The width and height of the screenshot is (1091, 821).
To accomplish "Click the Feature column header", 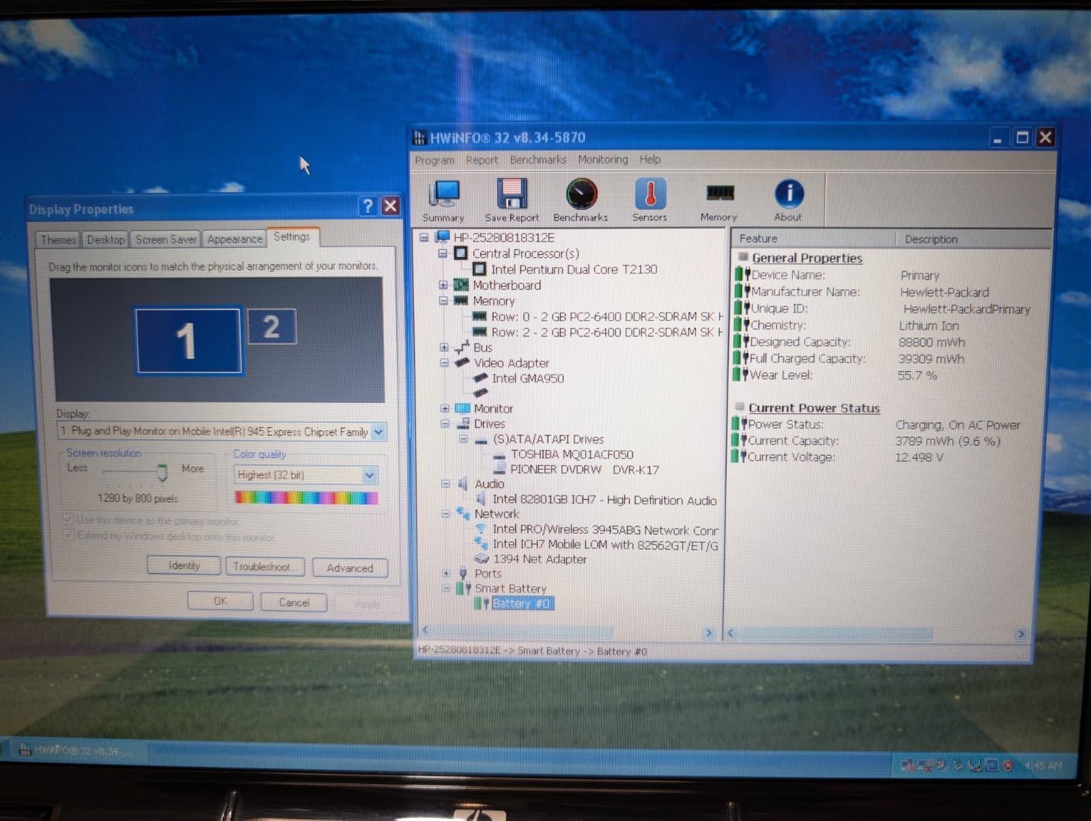I will pos(813,239).
